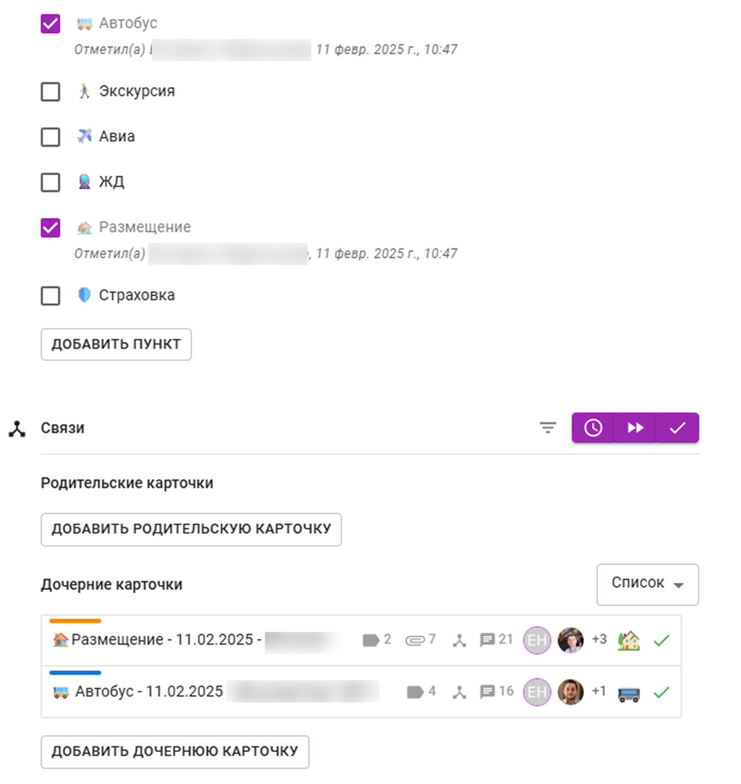This screenshot has height=784, width=741.
Task: Check the Экскурсия checklist item
Action: coord(50,92)
